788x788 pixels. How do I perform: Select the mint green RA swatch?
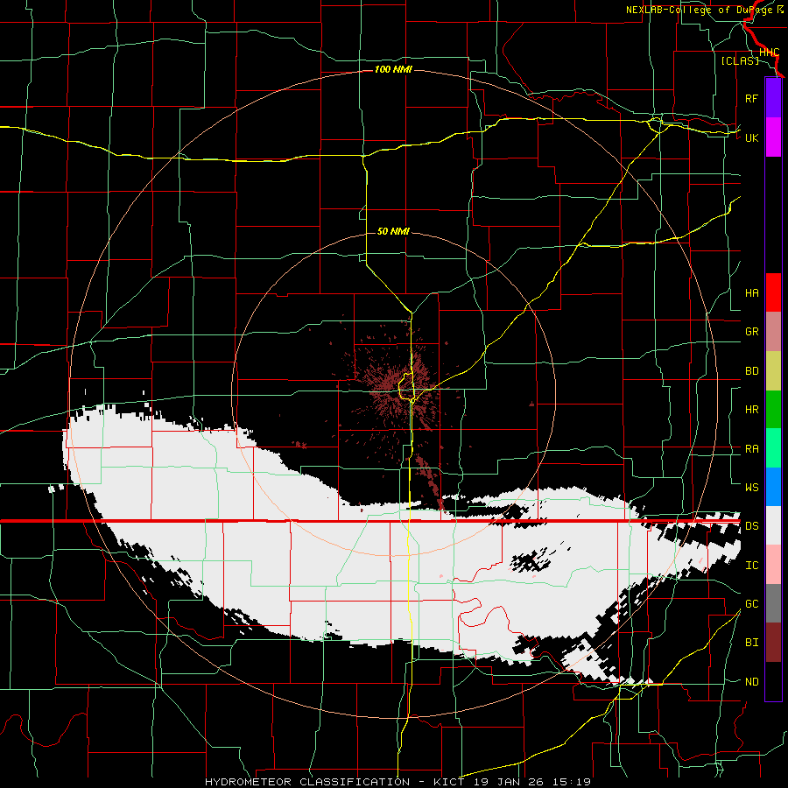point(773,448)
